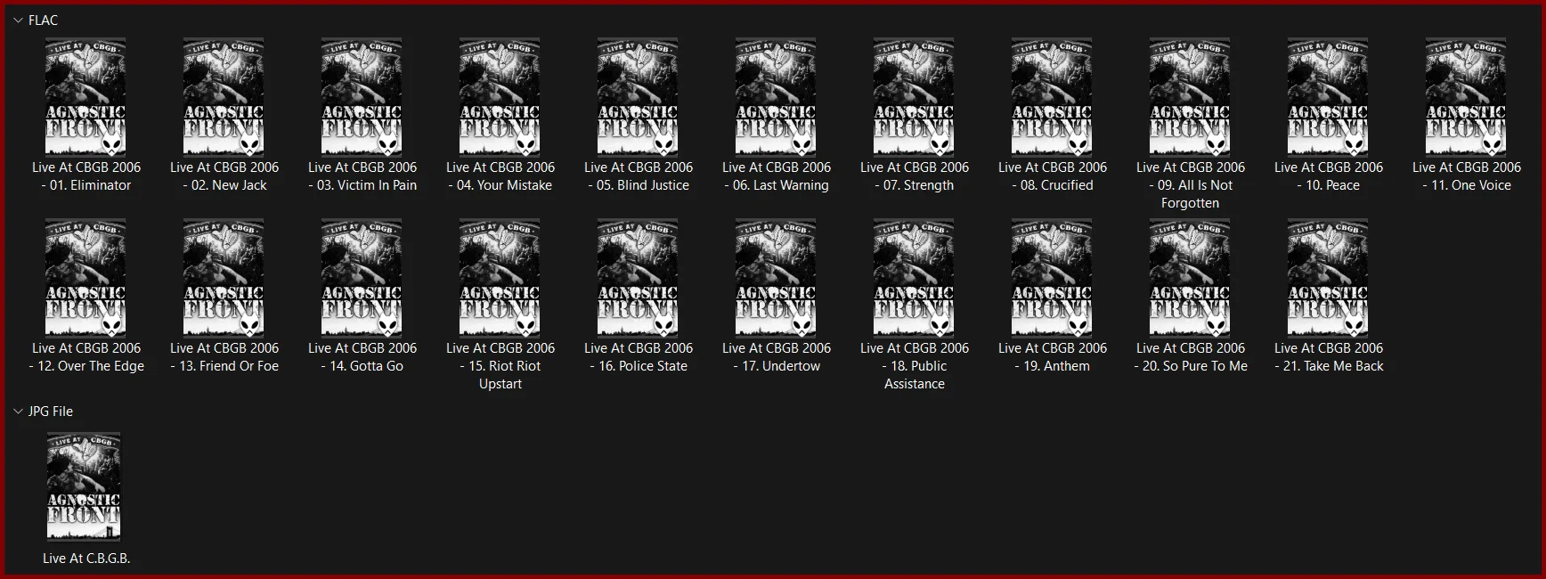Select the Live At C.B.G.B. JPG thumbnail
The width and height of the screenshot is (1546, 579).
tap(84, 486)
